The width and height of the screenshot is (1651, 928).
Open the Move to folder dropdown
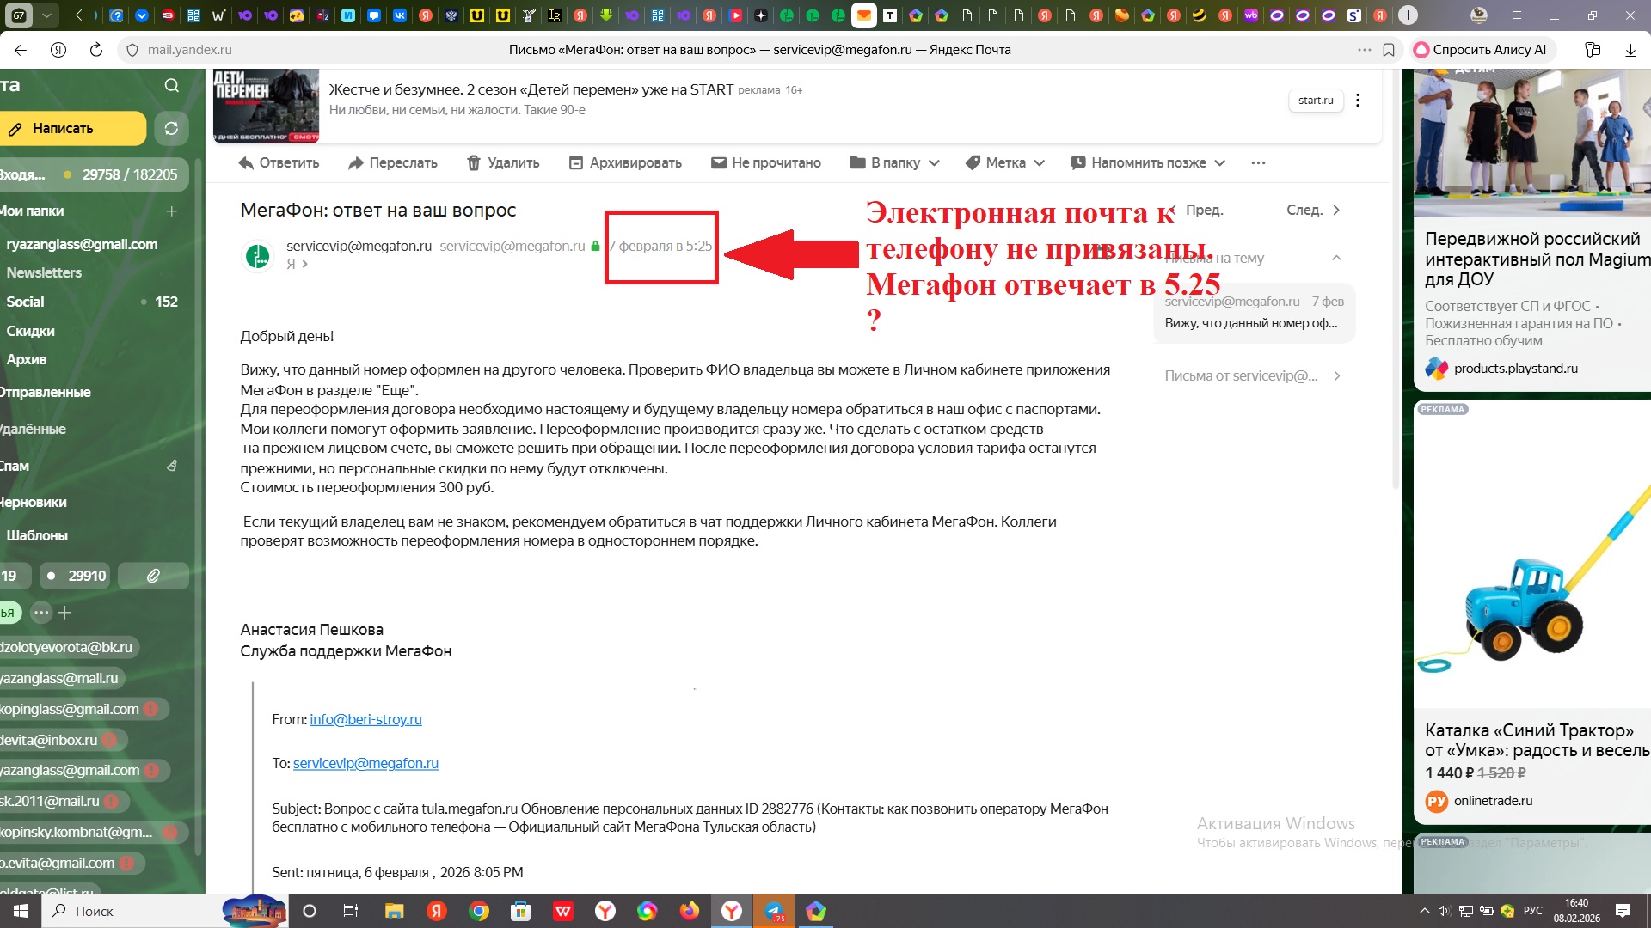[894, 163]
